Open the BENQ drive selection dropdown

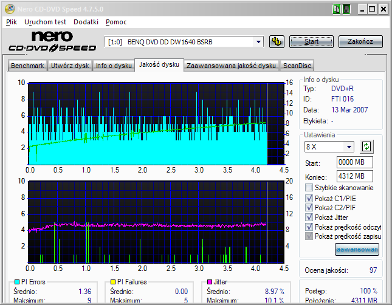click(258, 42)
